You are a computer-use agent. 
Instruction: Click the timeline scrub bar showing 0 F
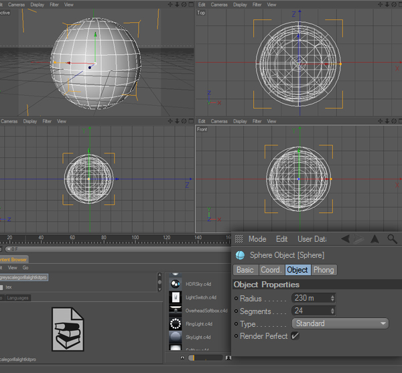pyautogui.click(x=118, y=248)
